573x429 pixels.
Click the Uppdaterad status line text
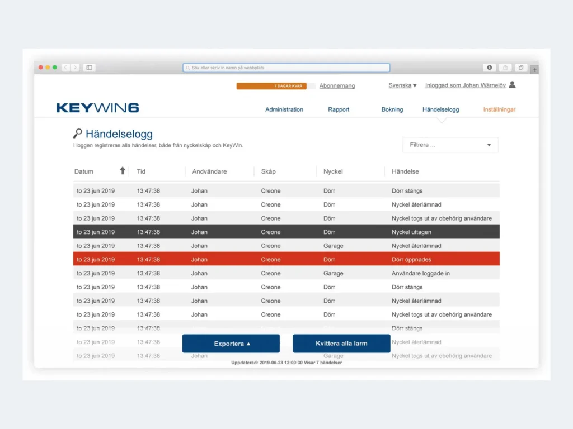pyautogui.click(x=286, y=363)
